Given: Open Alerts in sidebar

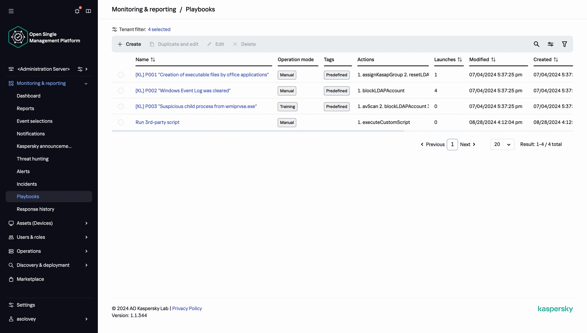Looking at the screenshot, I should tap(23, 171).
